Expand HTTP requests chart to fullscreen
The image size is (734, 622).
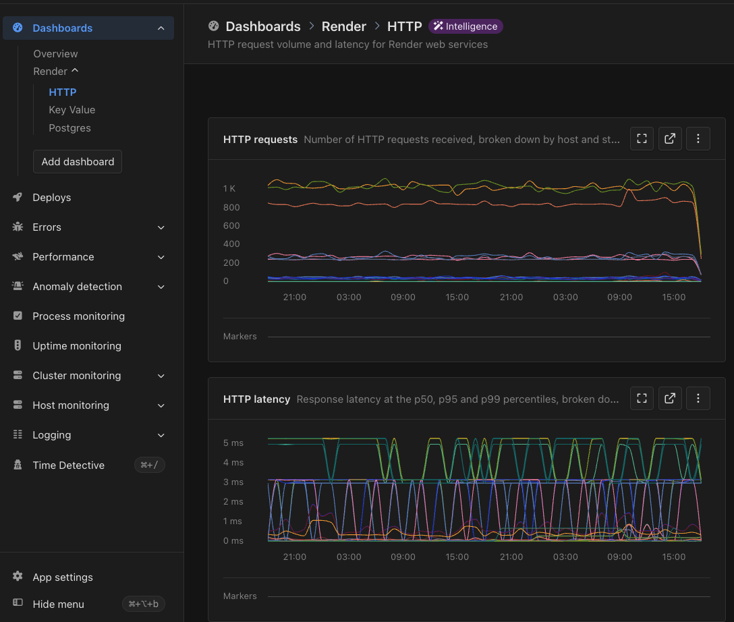(x=642, y=138)
